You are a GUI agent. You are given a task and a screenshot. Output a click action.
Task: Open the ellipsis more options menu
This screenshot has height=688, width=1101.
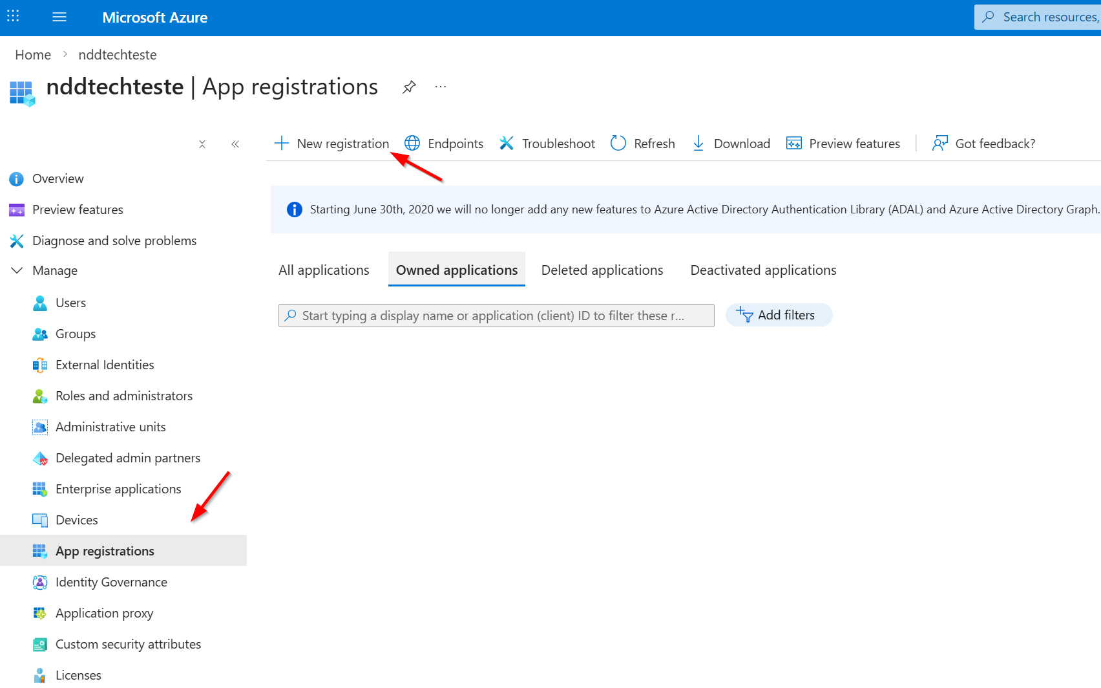coord(441,87)
